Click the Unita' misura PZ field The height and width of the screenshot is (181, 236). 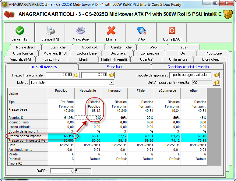(202, 83)
